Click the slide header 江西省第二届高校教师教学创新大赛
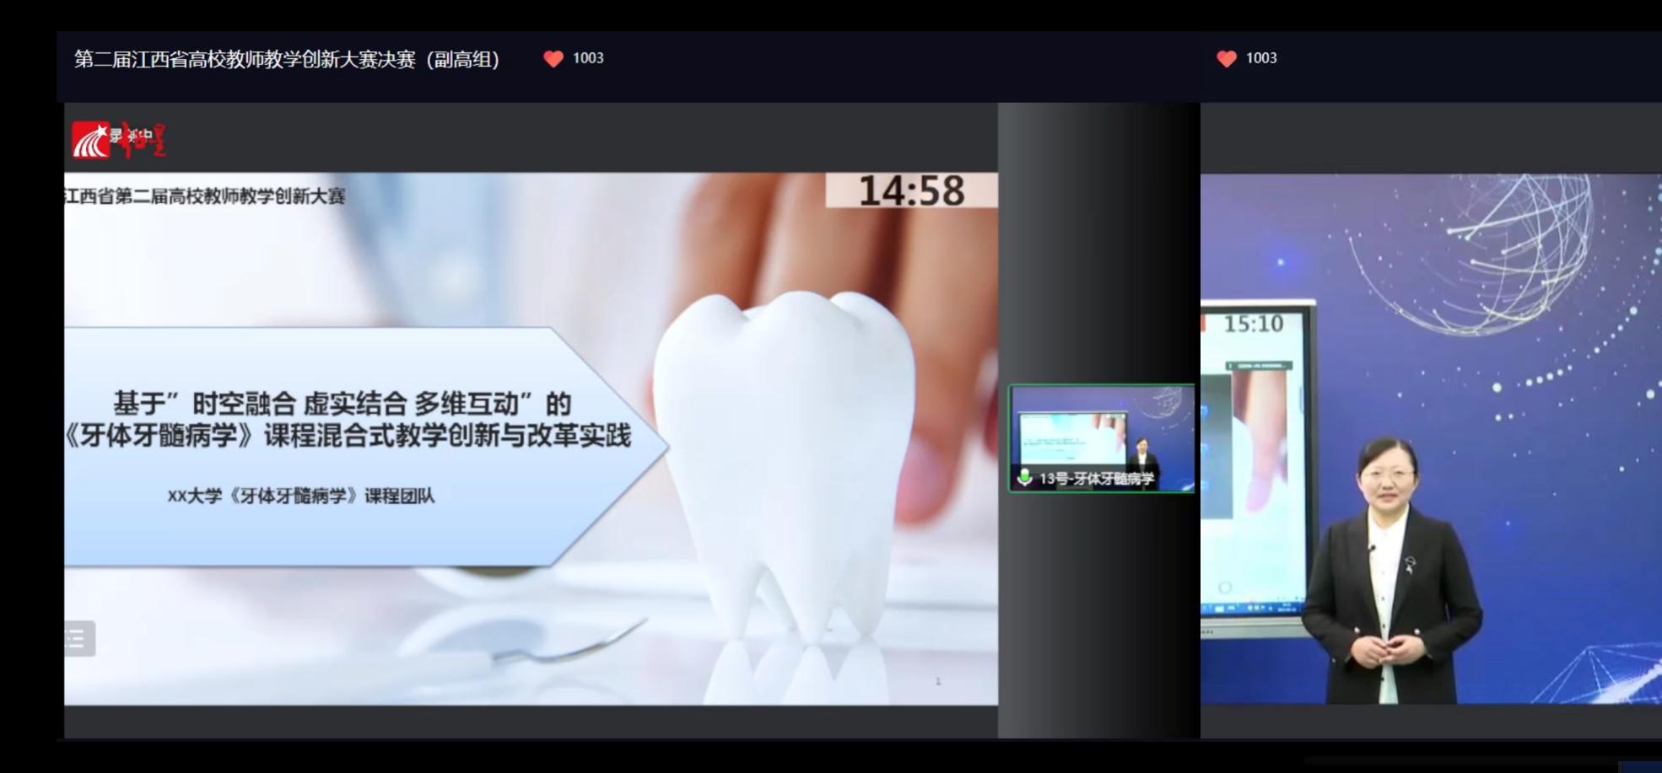This screenshot has width=1662, height=773. [x=205, y=196]
